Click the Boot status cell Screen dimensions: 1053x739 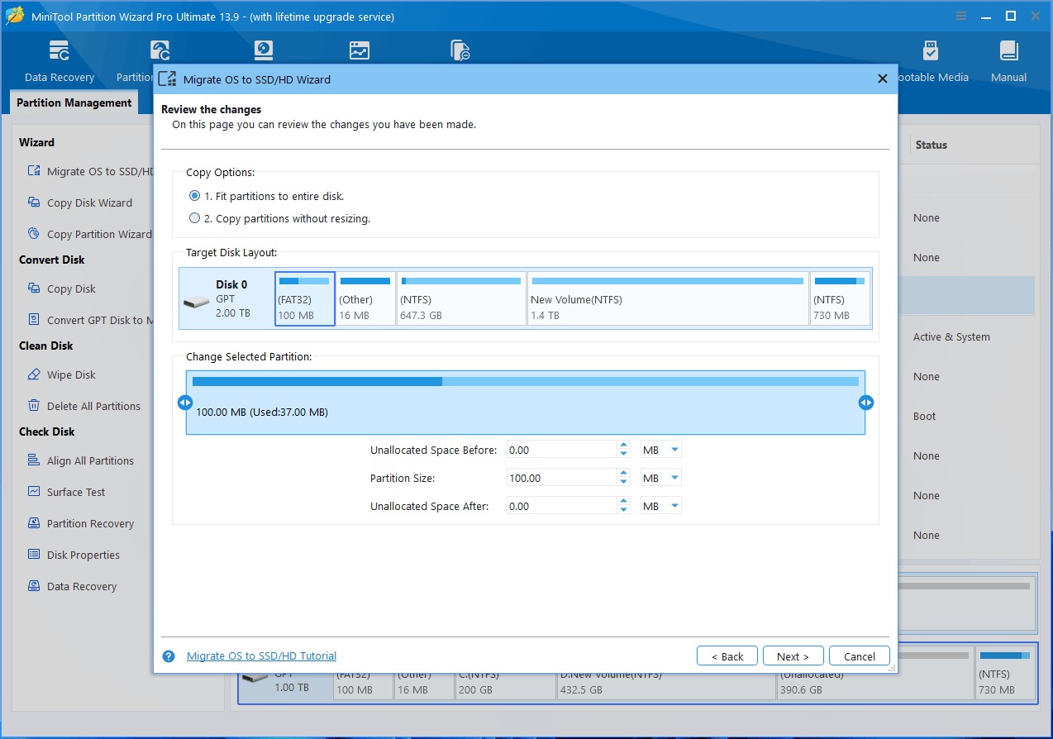pyautogui.click(x=924, y=416)
